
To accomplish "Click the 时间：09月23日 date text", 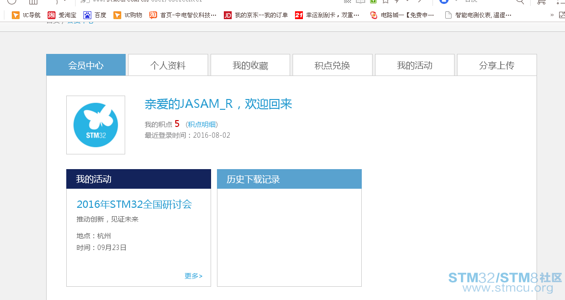I will click(102, 248).
